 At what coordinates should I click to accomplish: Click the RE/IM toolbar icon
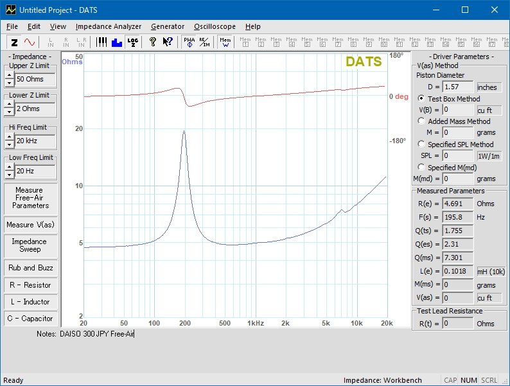(205, 42)
